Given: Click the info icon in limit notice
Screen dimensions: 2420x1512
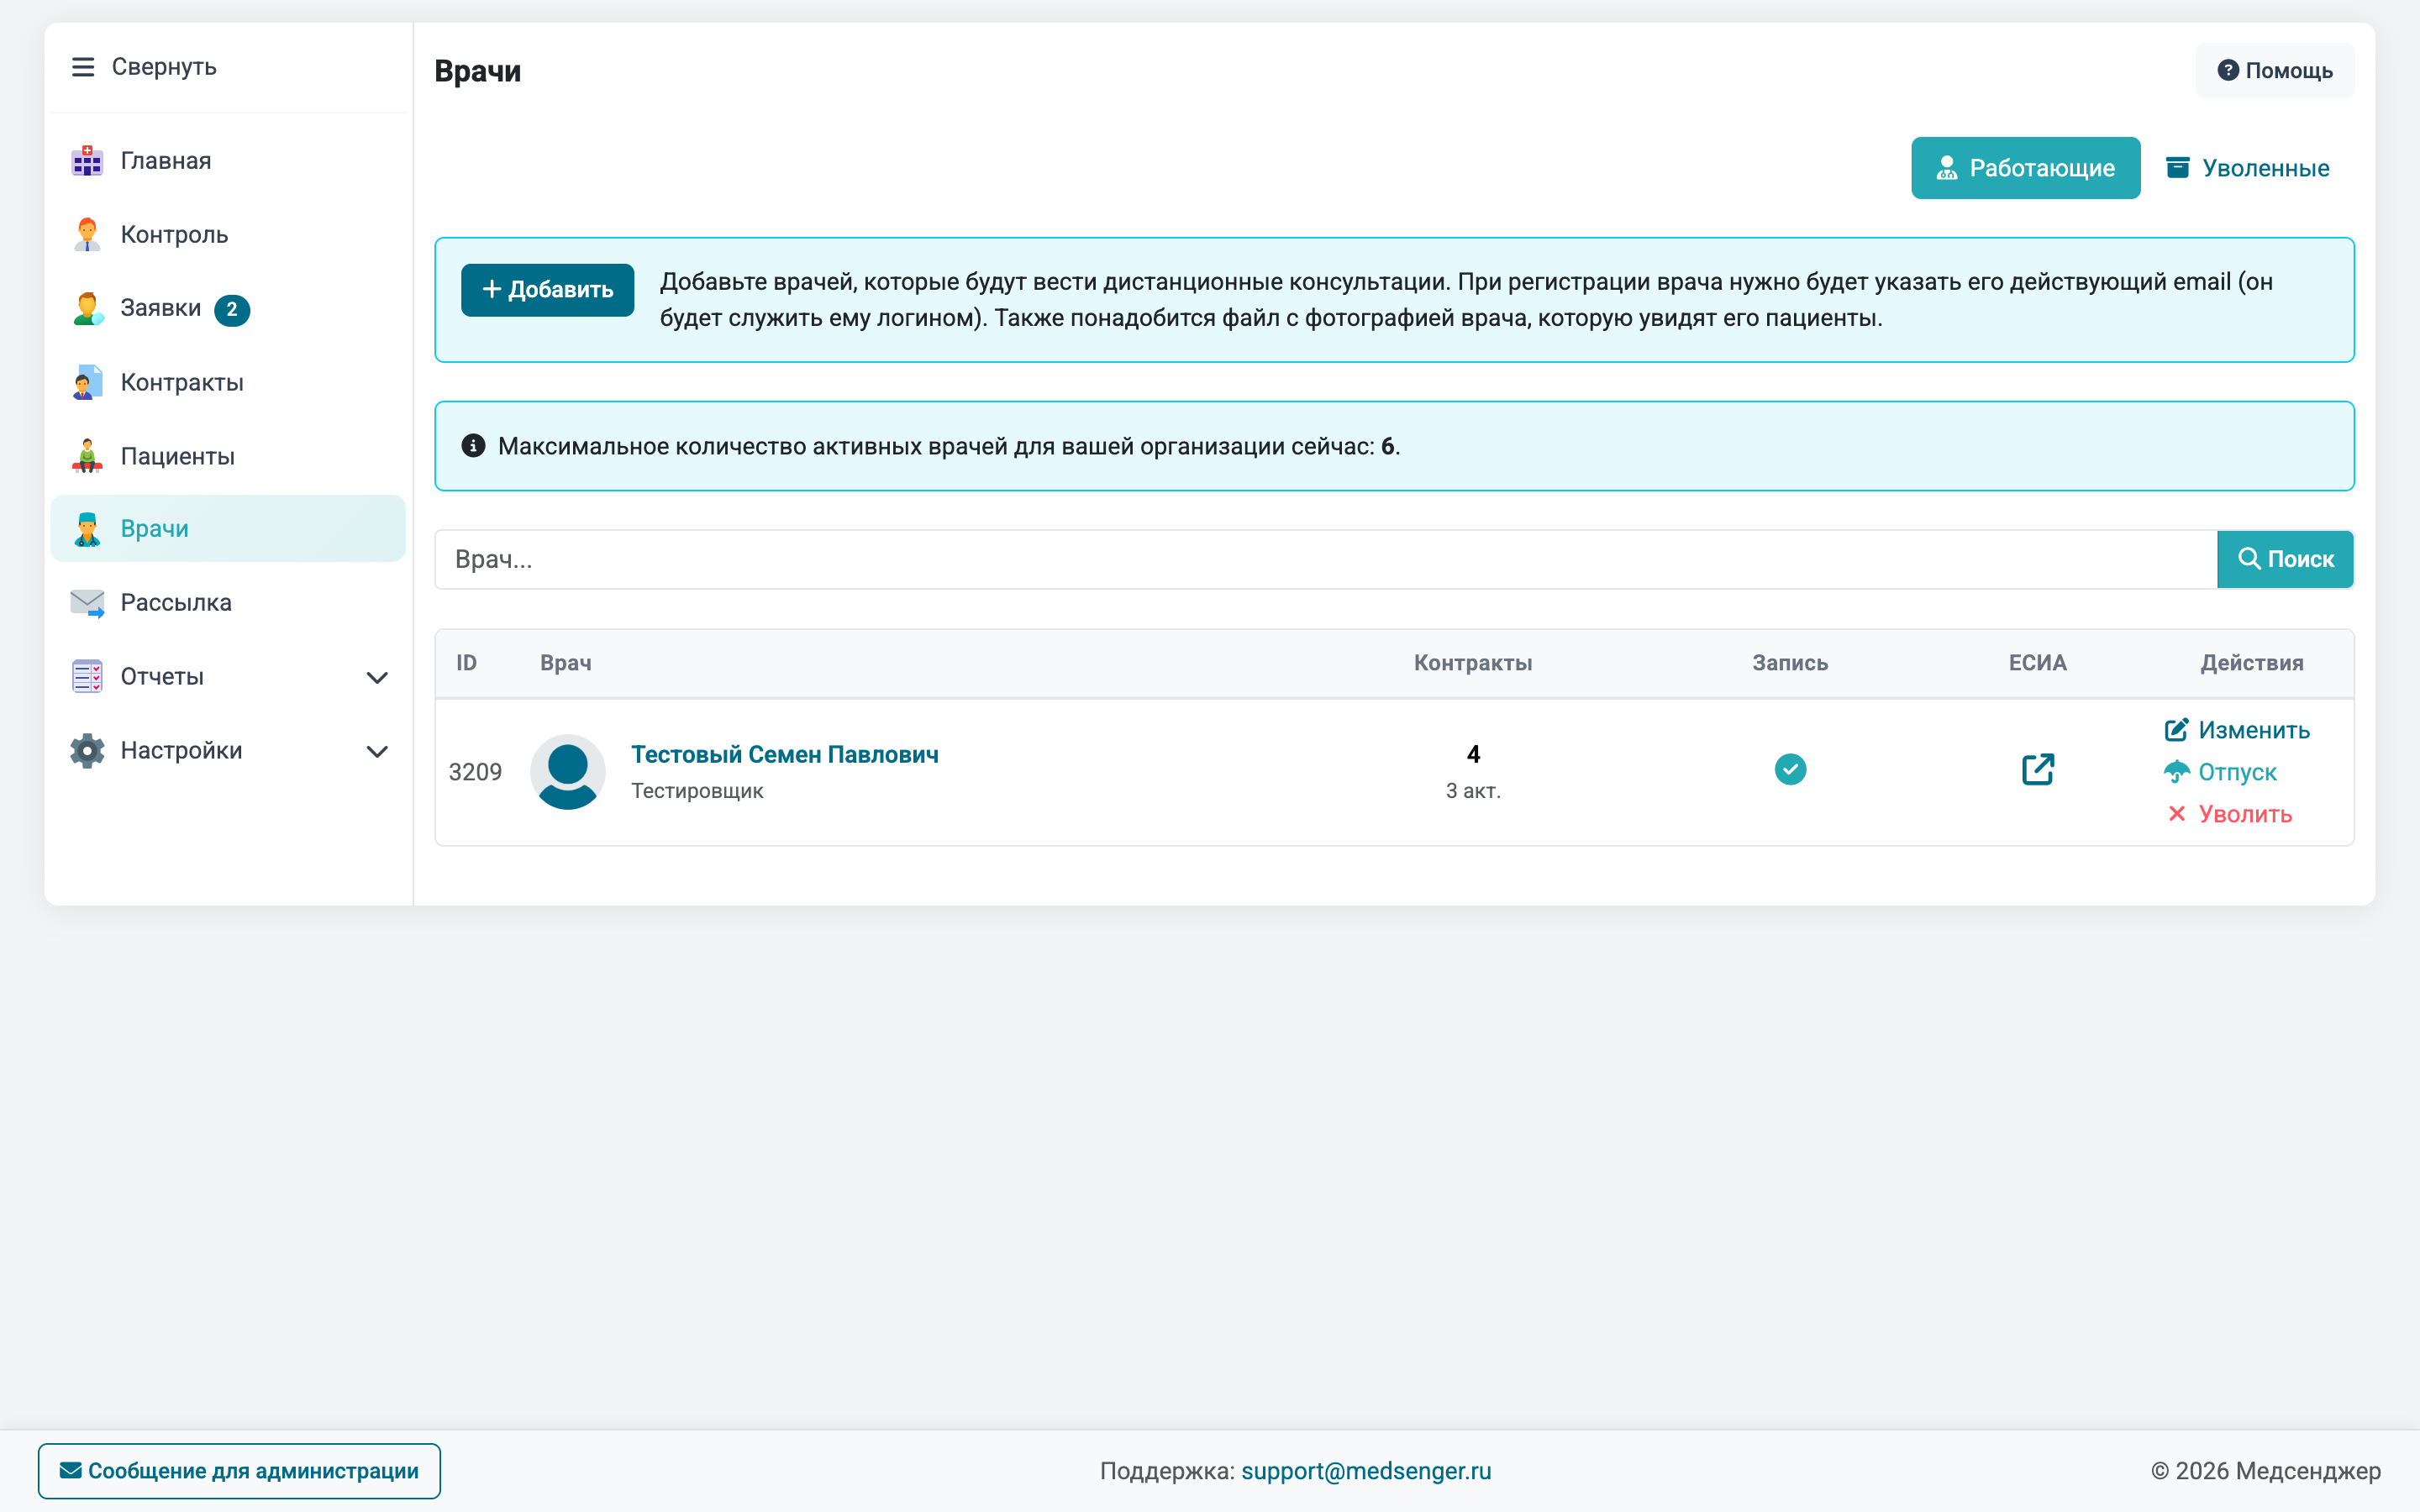Looking at the screenshot, I should [x=473, y=446].
